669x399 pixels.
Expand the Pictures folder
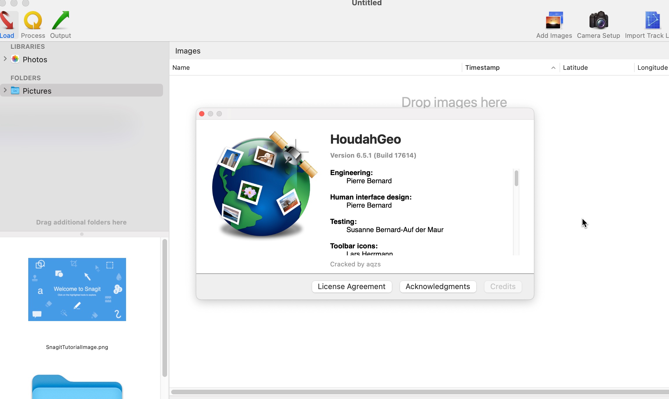5,90
